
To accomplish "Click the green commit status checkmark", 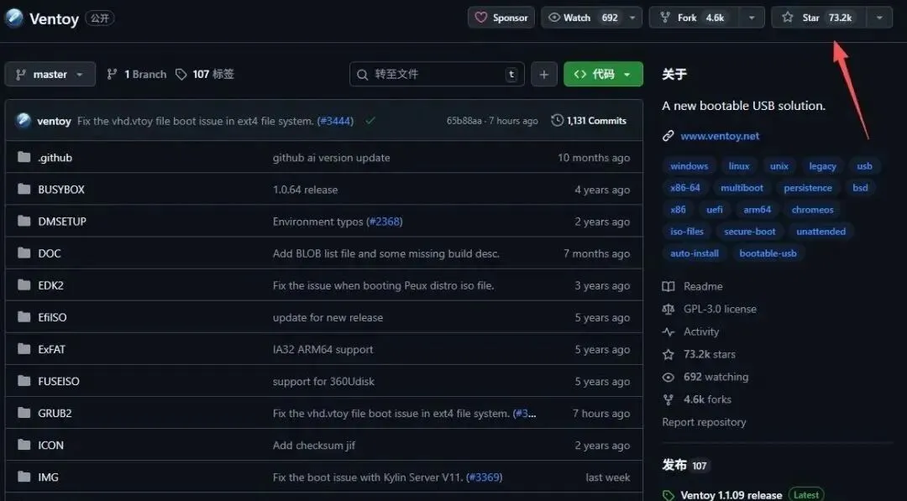I will (370, 120).
